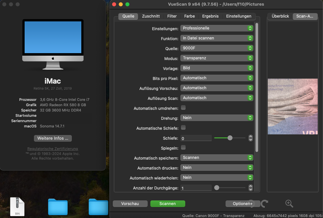The height and width of the screenshot is (218, 323).
Task: Click the status text "Quelle: Canon 9000F - Transparenz"
Action: [x=213, y=216]
